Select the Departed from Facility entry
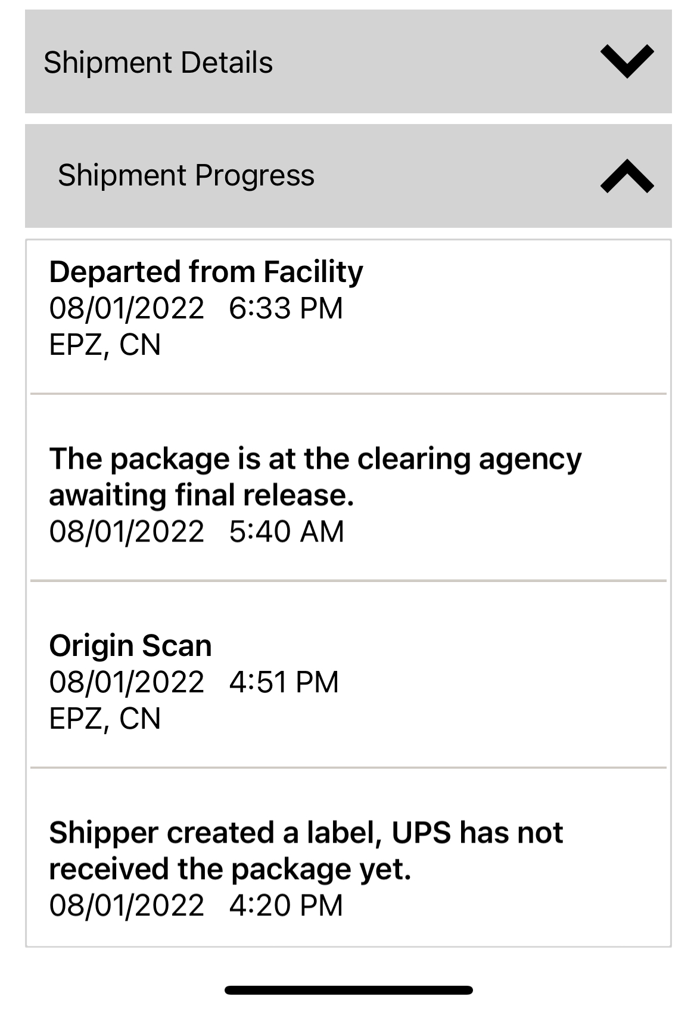 tap(206, 272)
